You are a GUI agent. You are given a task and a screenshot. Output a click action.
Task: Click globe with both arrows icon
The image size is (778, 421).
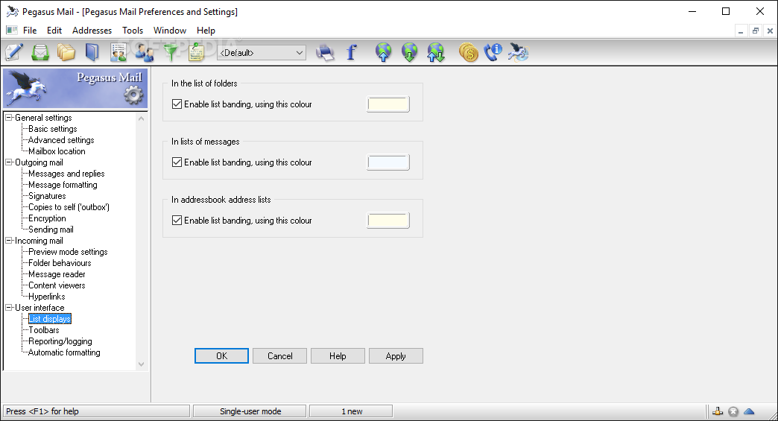[436, 52]
